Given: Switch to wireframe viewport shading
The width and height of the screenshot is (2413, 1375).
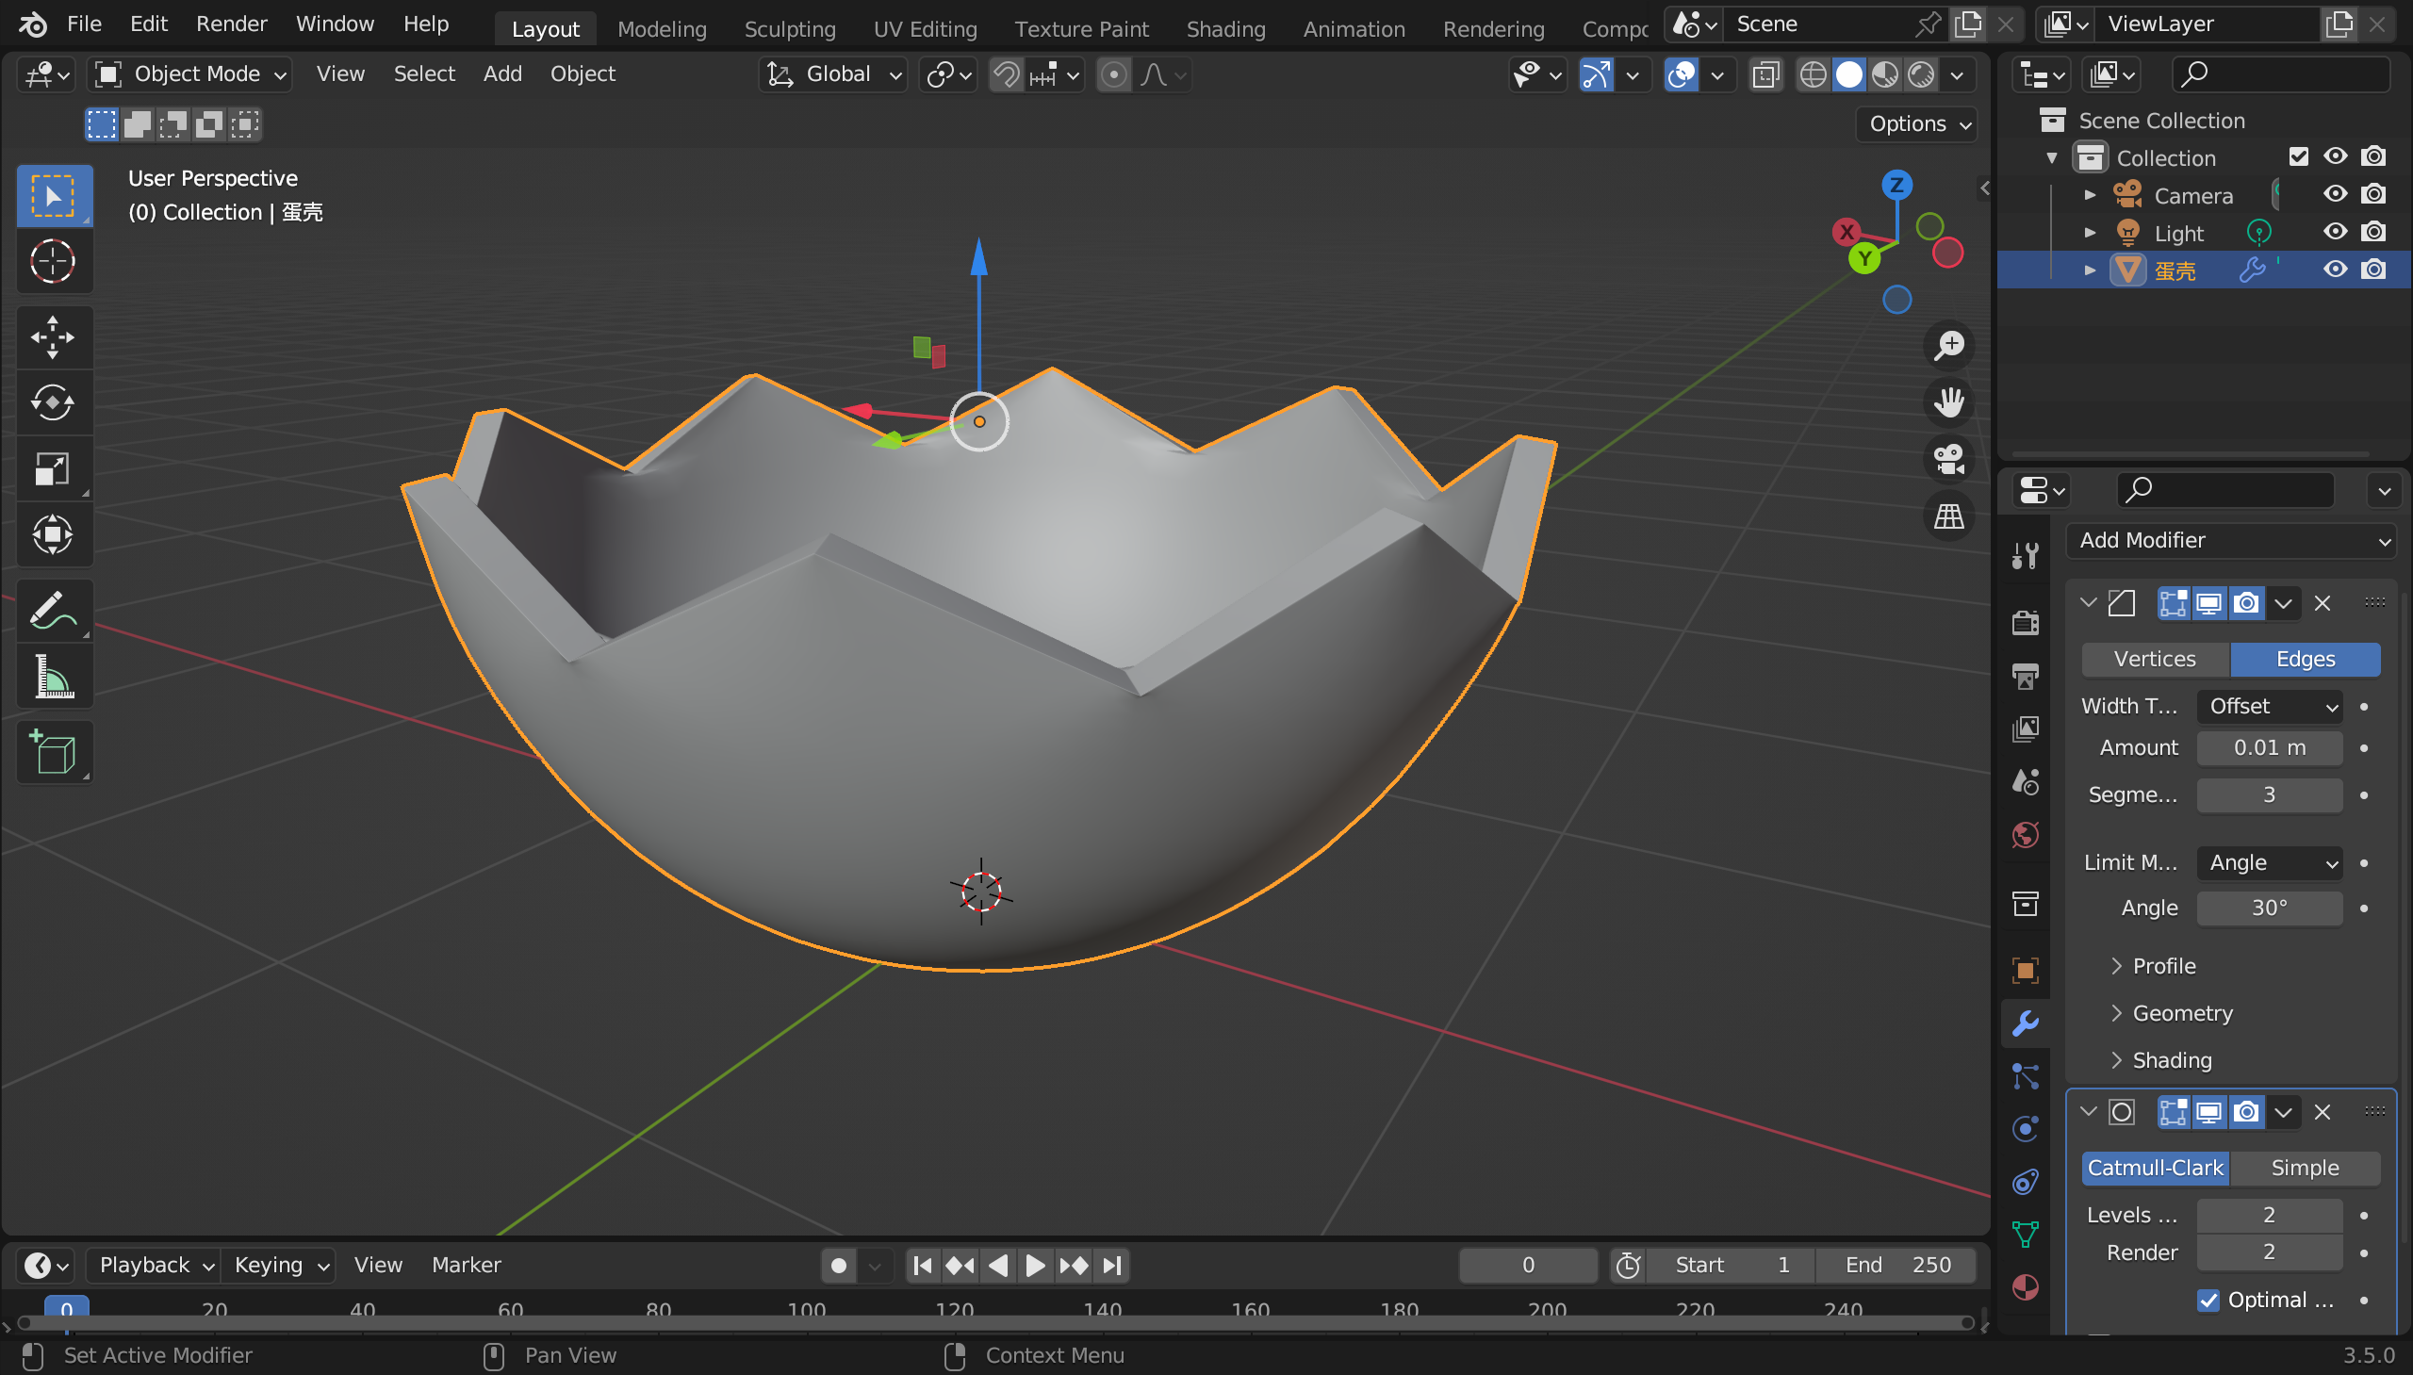Looking at the screenshot, I should [1813, 74].
